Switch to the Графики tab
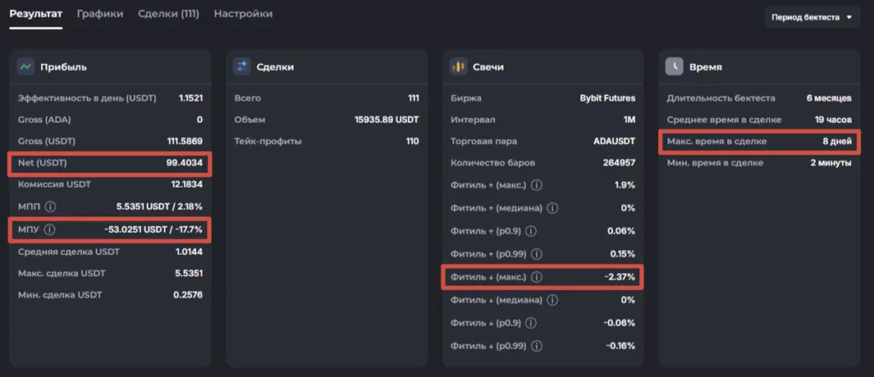Screen dimensions: 874x377 tap(100, 14)
